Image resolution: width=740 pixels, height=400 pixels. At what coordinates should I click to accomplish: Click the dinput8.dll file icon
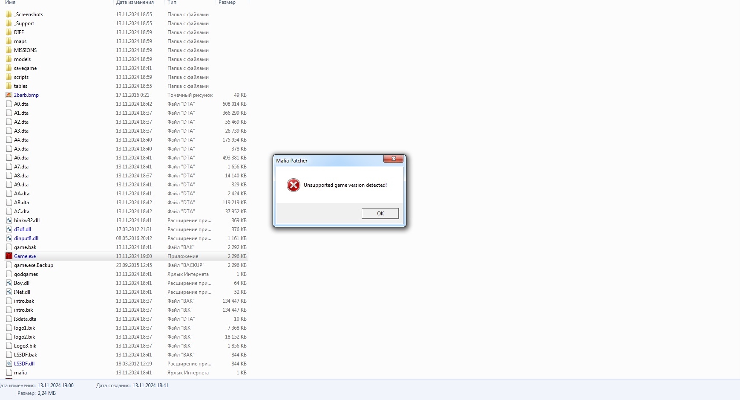(9, 238)
